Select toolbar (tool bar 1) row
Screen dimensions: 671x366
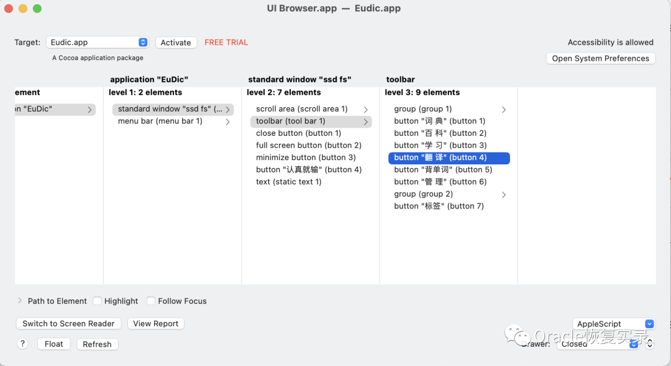click(x=311, y=122)
